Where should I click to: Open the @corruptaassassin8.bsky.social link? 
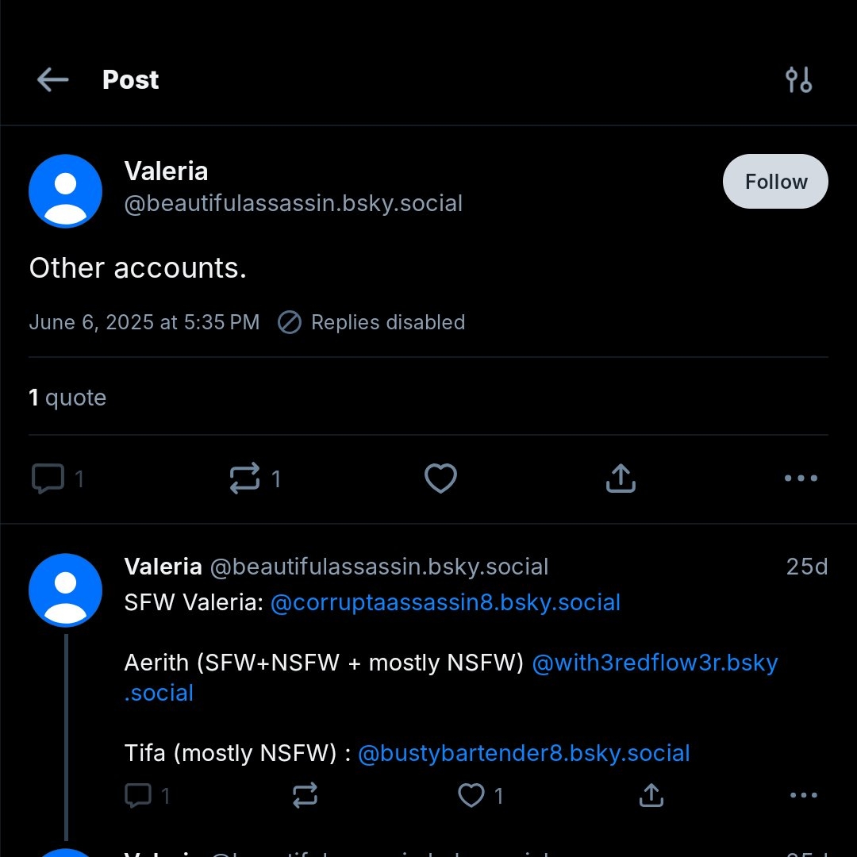pyautogui.click(x=445, y=602)
